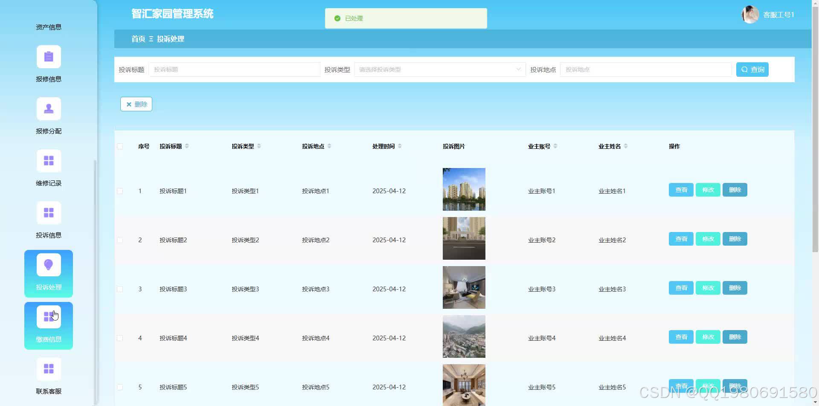
Task: Click the 删除 bulk action button
Action: (136, 104)
